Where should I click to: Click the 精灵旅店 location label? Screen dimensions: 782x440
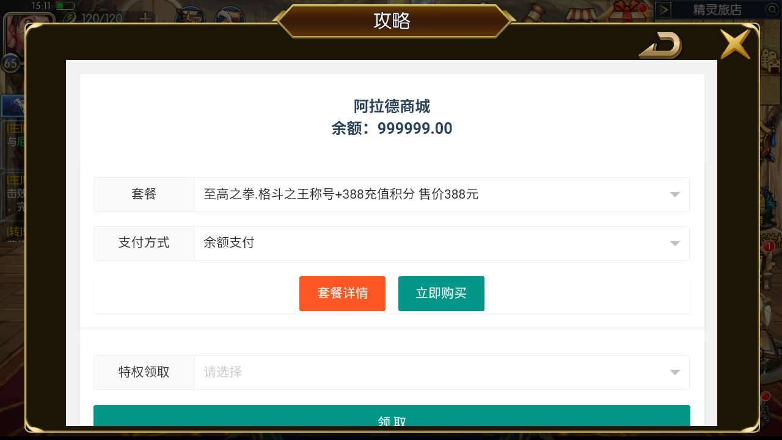717,10
